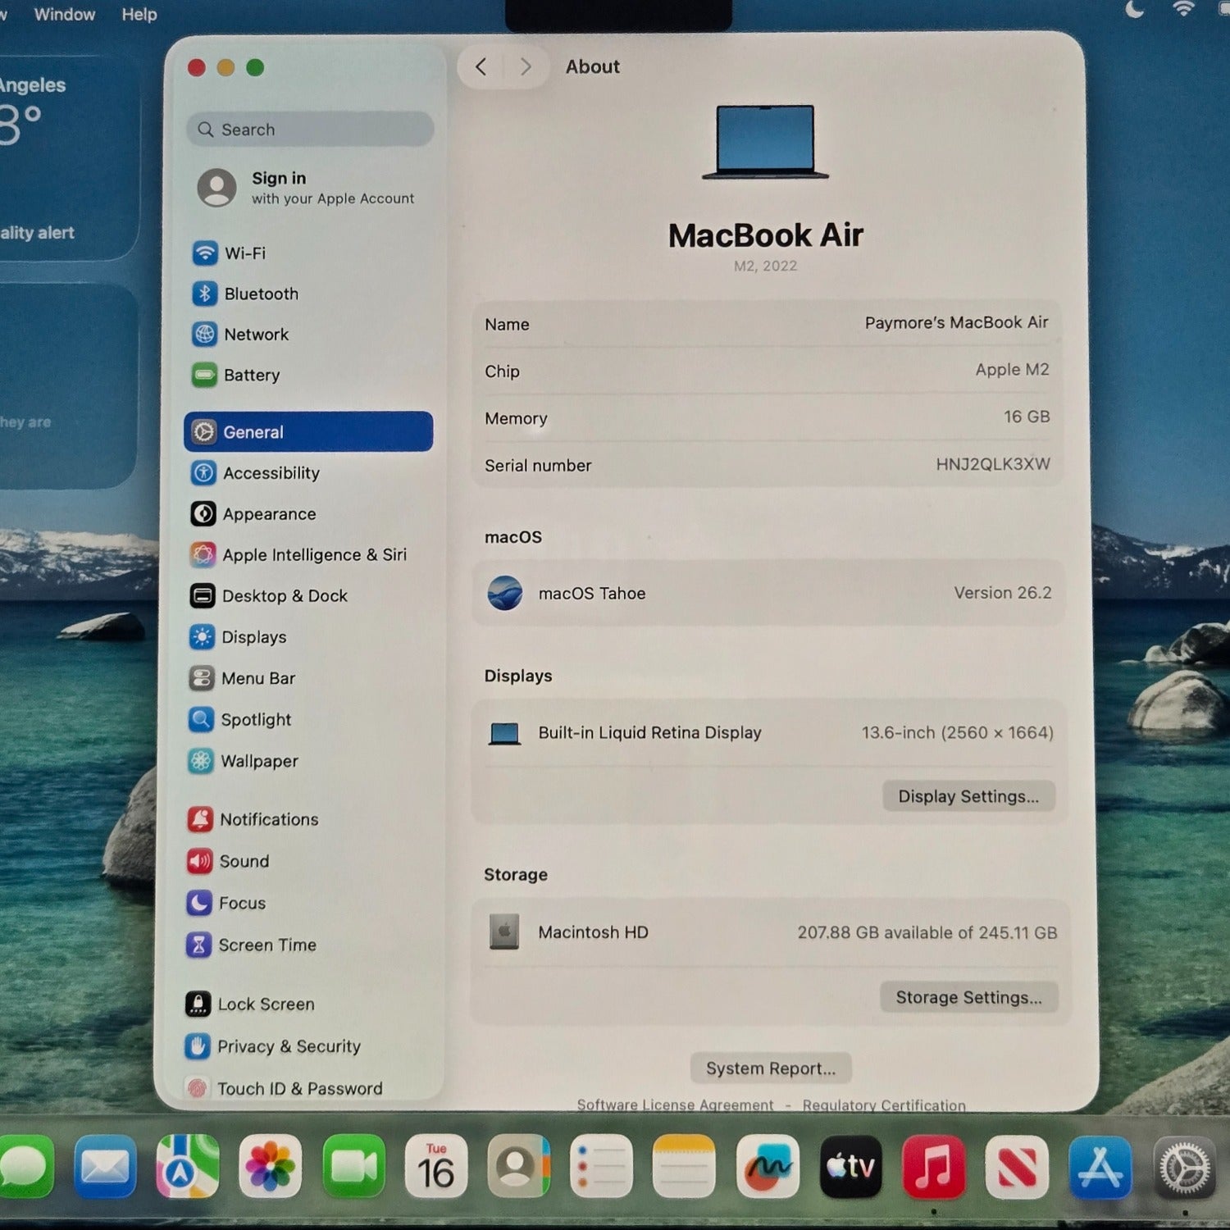The image size is (1230, 1230).
Task: Open the System Report
Action: pos(771,1068)
